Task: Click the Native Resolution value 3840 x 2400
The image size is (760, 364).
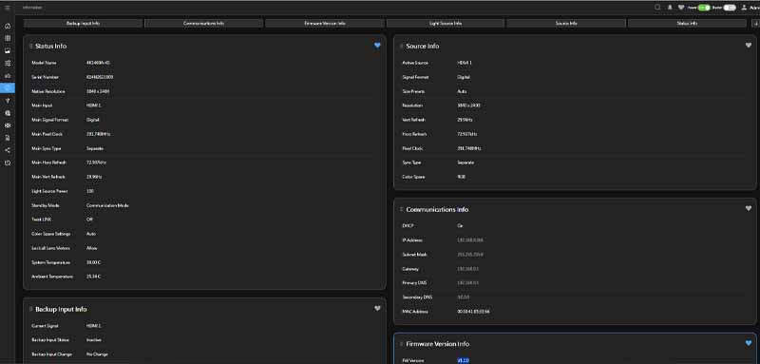Action: [99, 91]
